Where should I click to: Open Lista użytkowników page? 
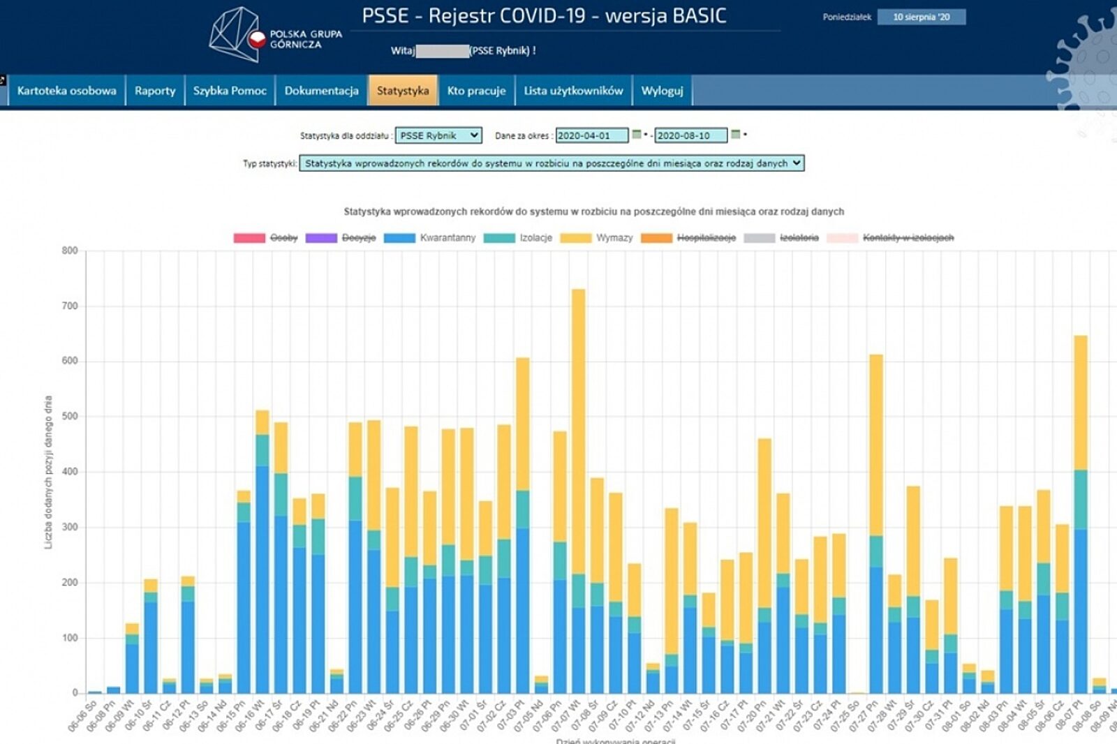573,91
